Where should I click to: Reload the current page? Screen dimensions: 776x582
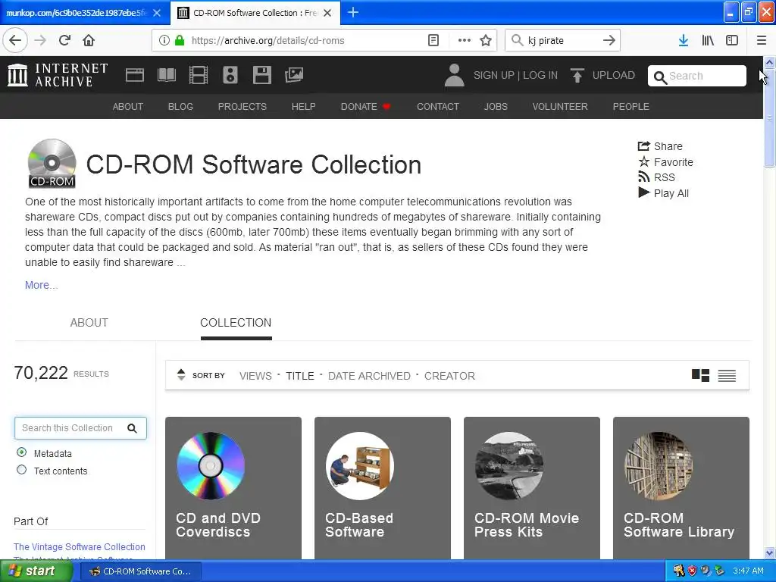tap(64, 41)
